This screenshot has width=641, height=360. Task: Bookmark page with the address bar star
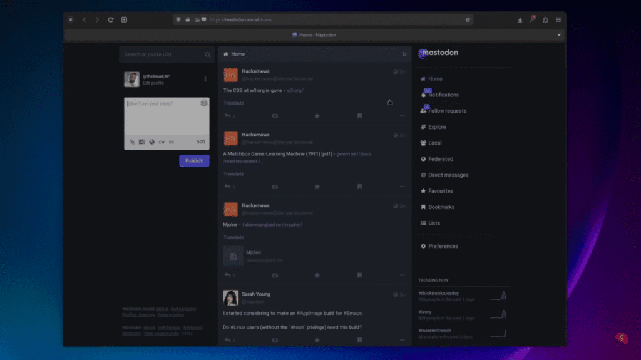[468, 19]
